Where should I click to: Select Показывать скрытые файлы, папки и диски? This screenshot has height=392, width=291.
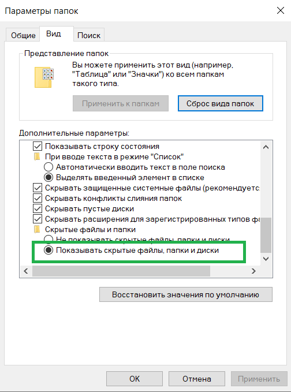pyautogui.click(x=48, y=250)
